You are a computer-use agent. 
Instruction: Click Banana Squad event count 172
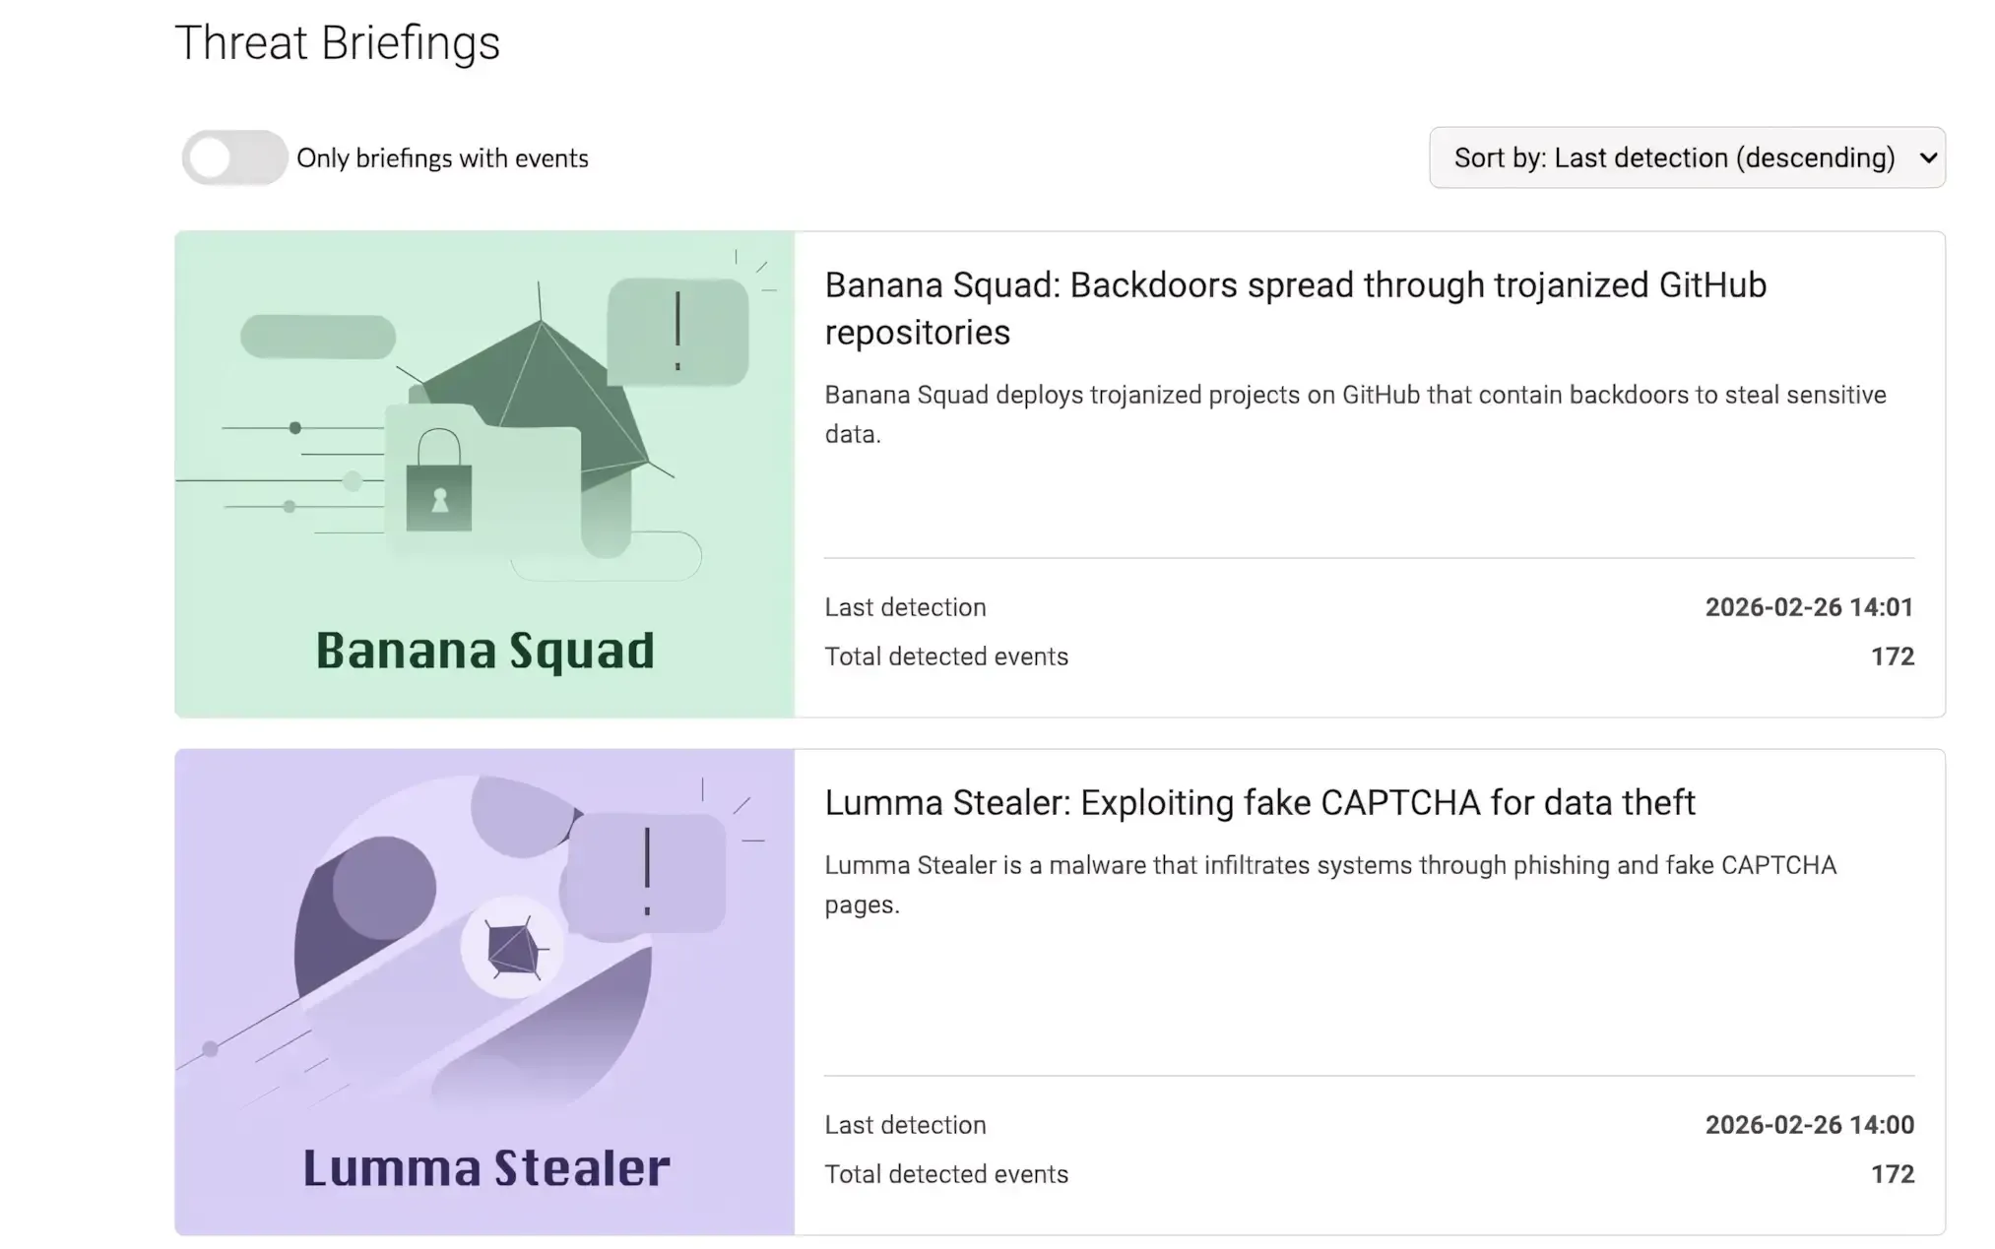pos(1893,656)
